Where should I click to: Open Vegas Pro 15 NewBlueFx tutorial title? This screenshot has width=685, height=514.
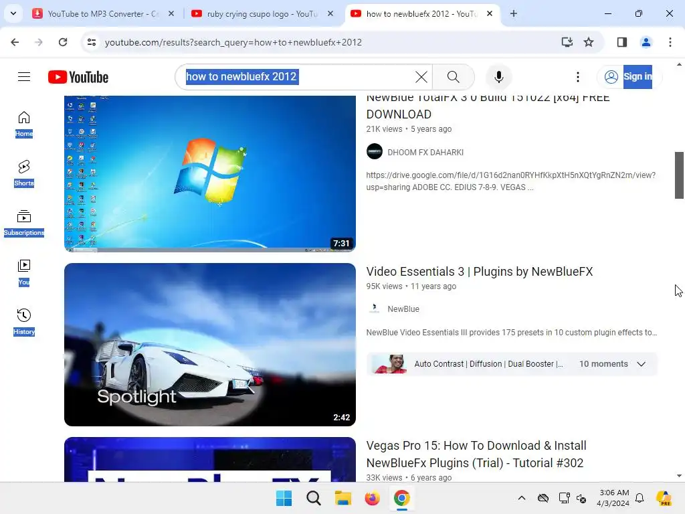point(476,454)
